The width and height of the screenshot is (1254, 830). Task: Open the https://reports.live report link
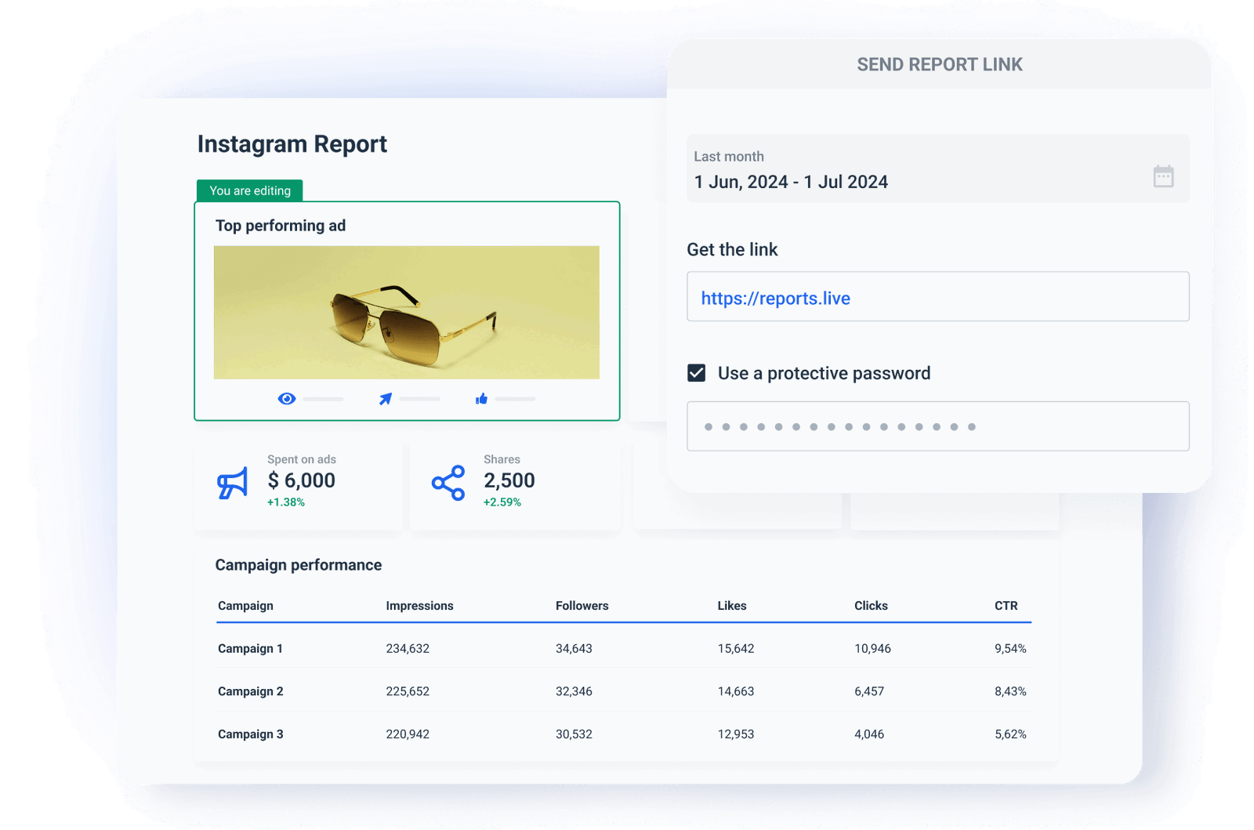pos(775,298)
